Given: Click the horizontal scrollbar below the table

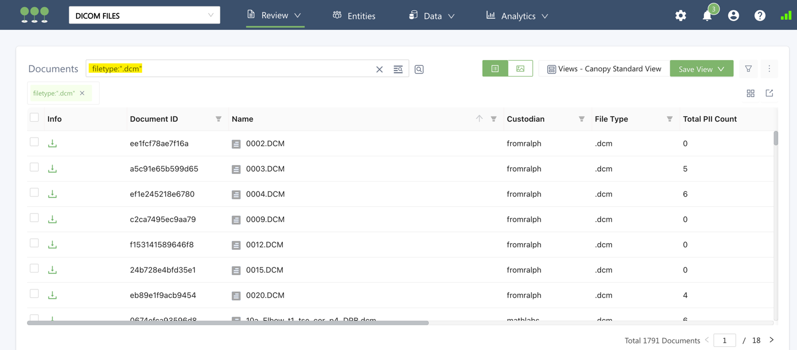Looking at the screenshot, I should (x=228, y=323).
